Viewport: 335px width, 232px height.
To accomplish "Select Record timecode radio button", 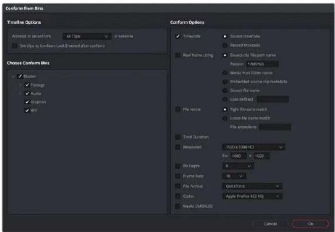I will [225, 45].
